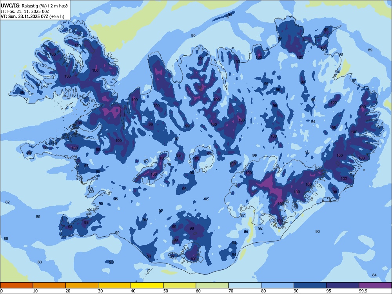This screenshot has width=392, height=294.
Task: Click the '50' tick label on the color scale
Action: tap(166, 291)
